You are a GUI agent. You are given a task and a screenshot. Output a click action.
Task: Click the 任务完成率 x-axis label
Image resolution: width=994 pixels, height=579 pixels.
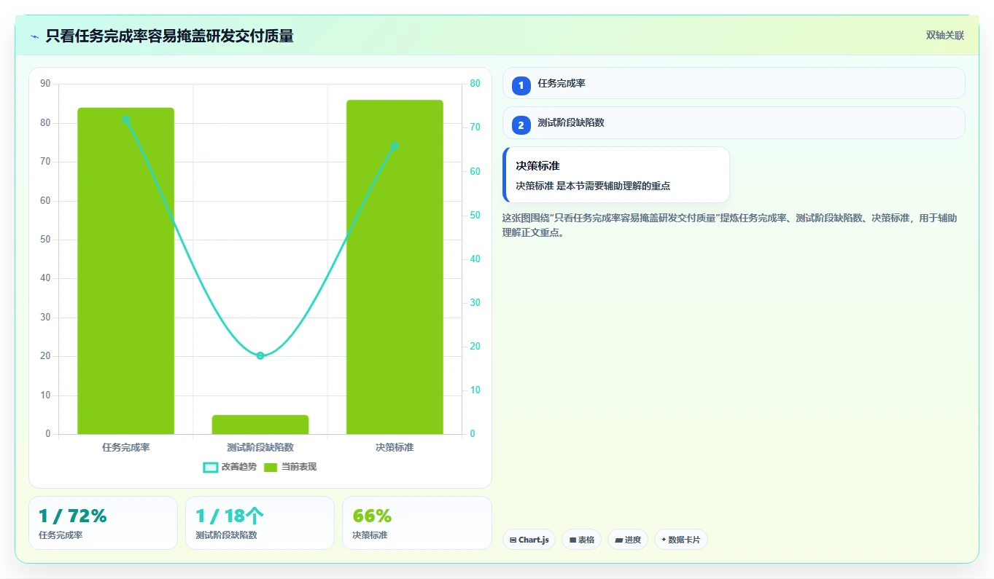click(x=126, y=447)
